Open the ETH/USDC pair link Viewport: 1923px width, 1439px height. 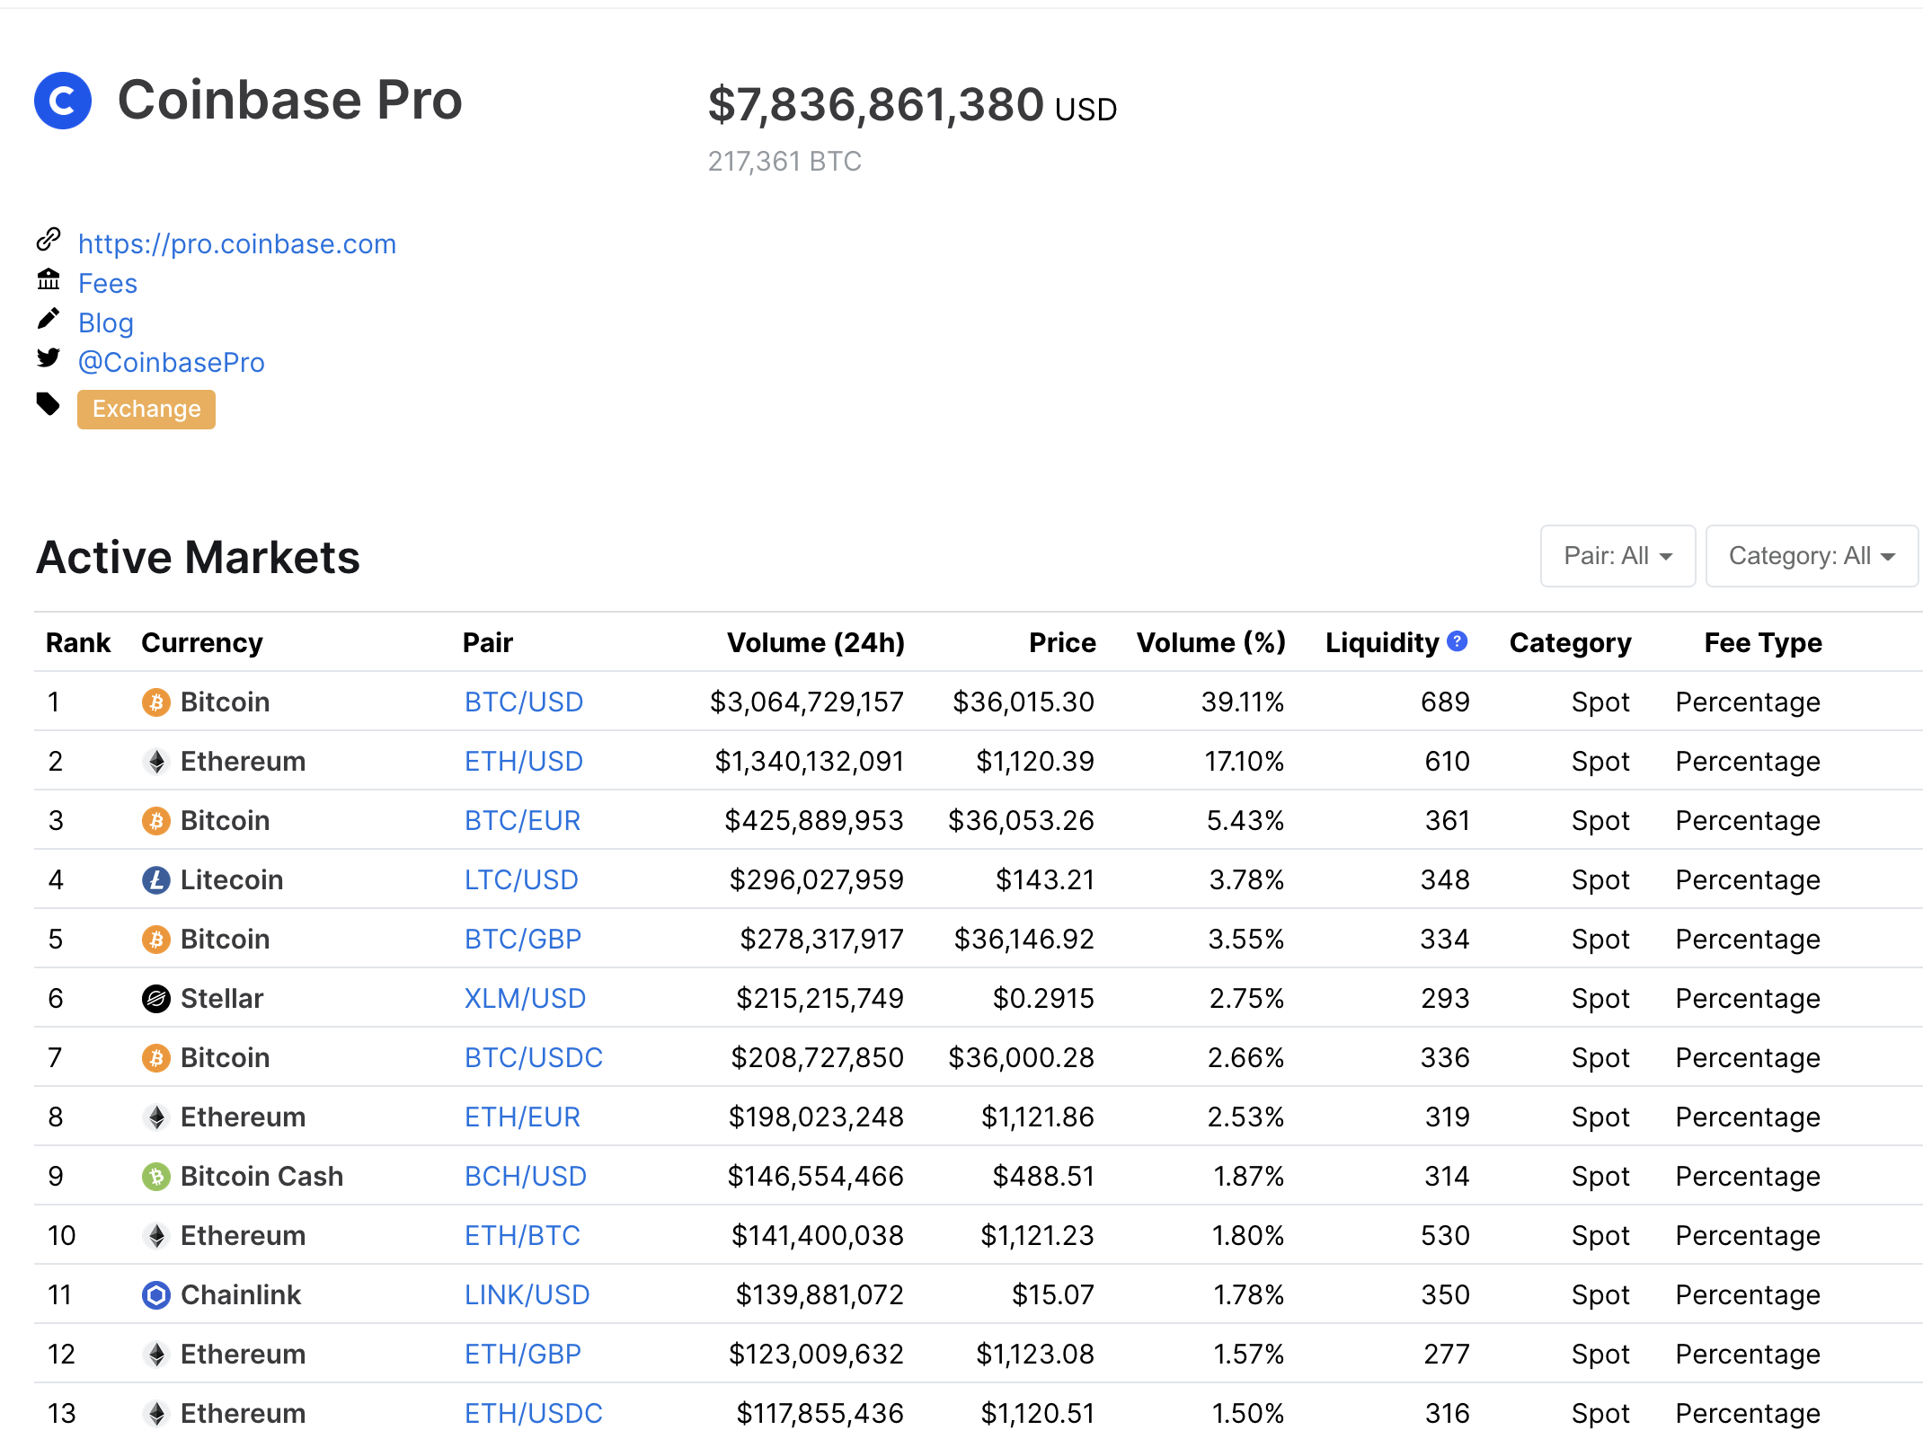pos(534,1414)
